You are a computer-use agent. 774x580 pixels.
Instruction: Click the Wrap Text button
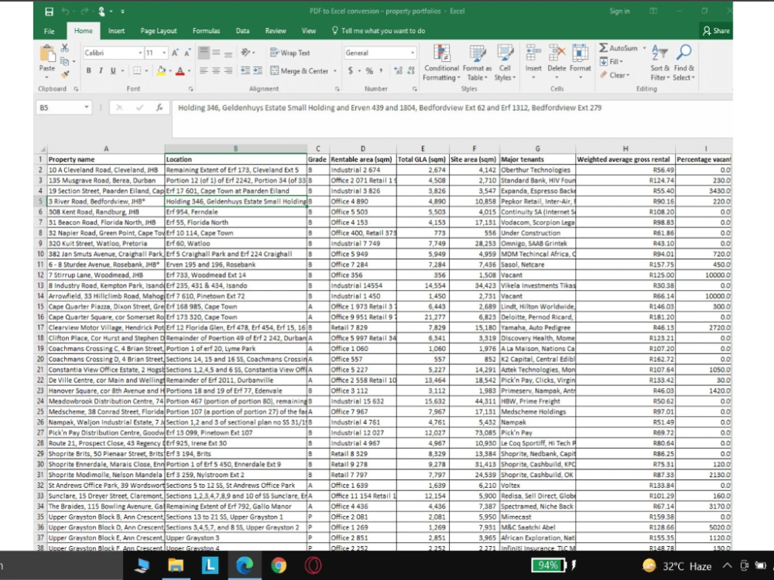tap(290, 53)
